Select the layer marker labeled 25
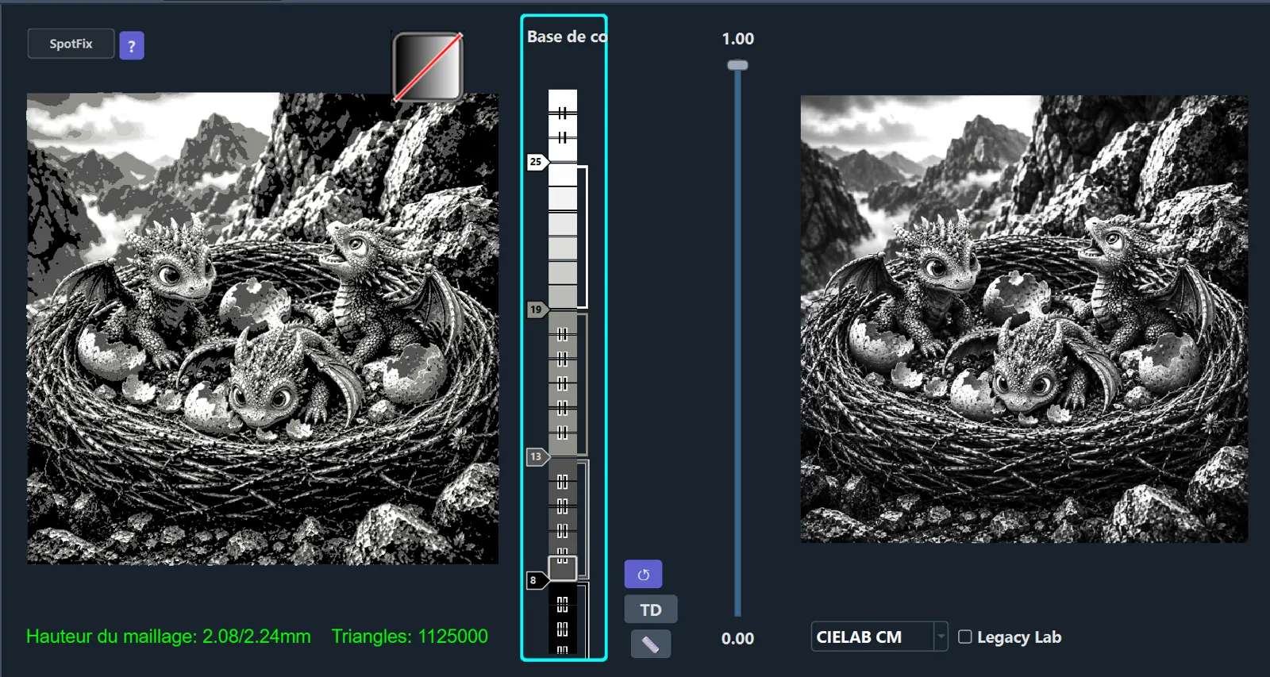Screen dimensions: 1270x677 coord(537,162)
